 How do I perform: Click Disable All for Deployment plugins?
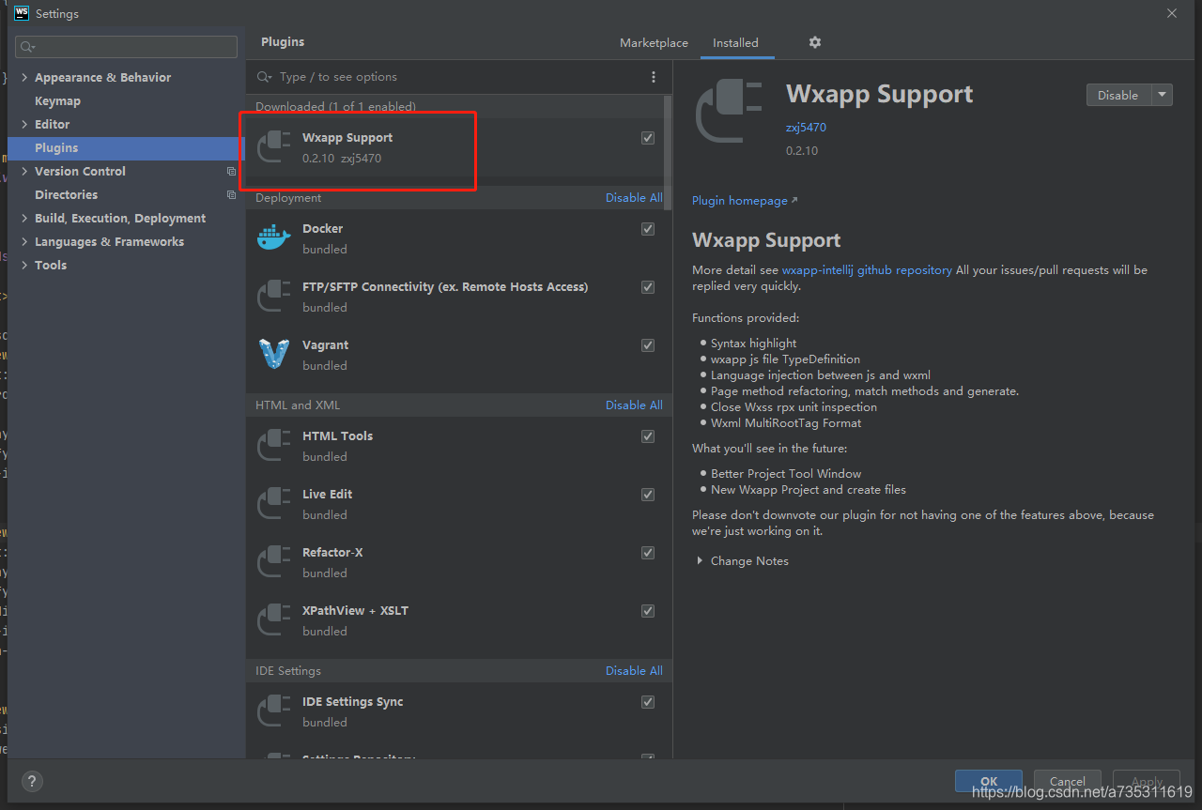(x=634, y=198)
